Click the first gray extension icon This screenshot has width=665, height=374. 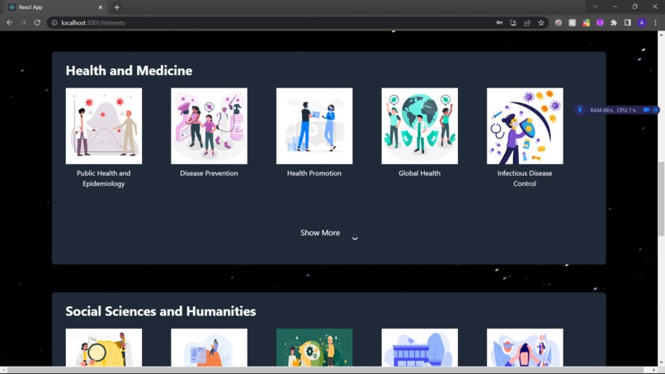[x=559, y=22]
